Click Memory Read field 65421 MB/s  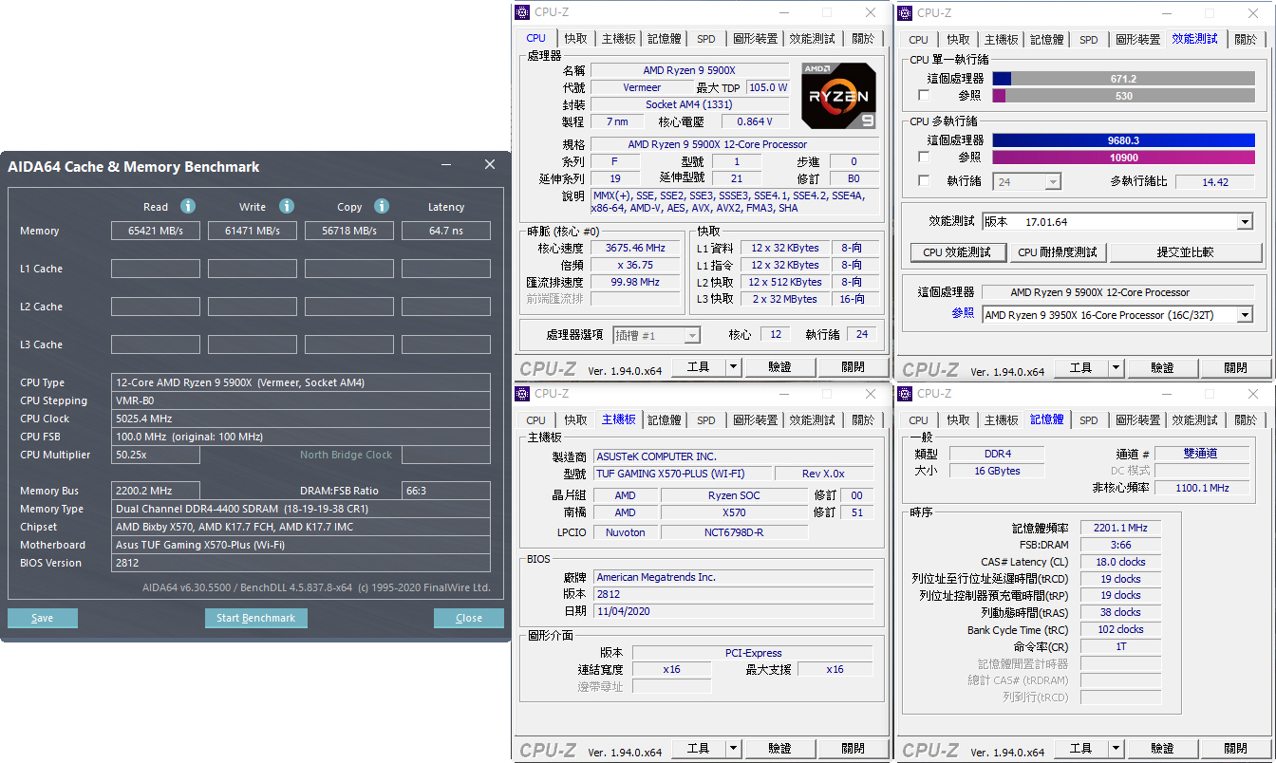(x=155, y=231)
